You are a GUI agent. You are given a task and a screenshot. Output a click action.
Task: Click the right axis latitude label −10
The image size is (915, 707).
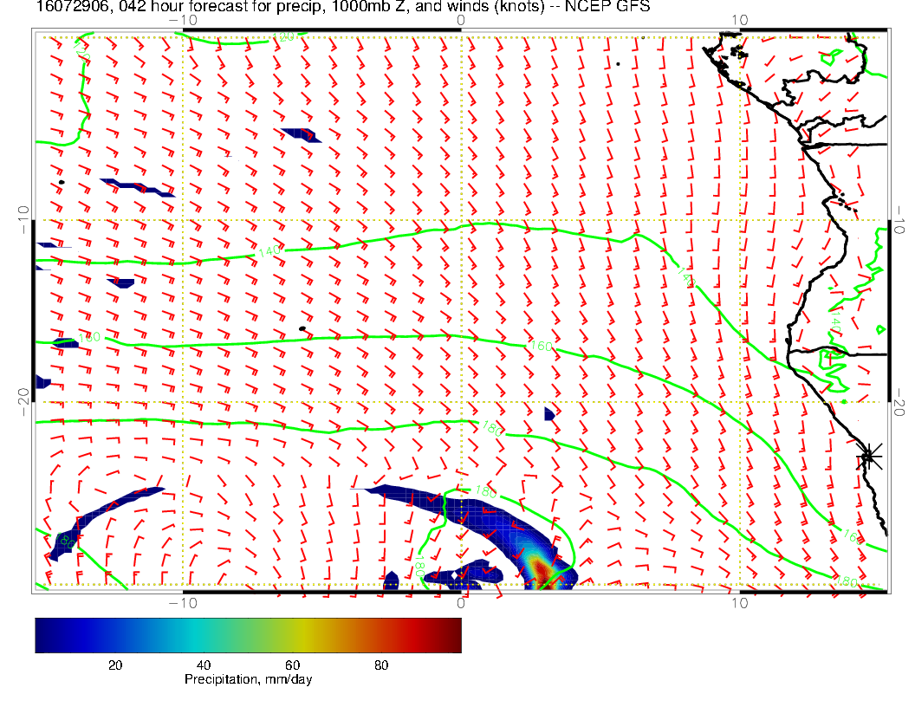pyautogui.click(x=901, y=220)
